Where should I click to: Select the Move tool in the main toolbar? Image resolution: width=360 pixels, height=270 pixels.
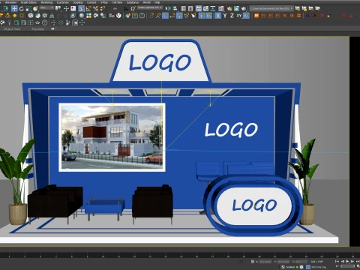pos(14,9)
